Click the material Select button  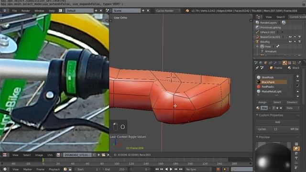tap(277, 102)
